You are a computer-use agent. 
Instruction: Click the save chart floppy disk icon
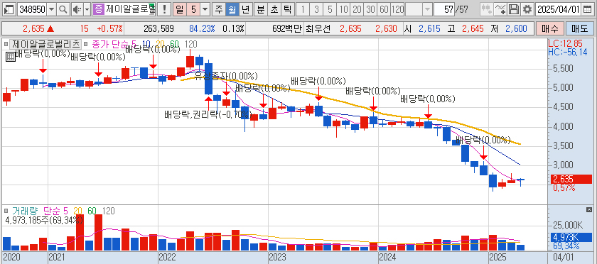click(514, 9)
